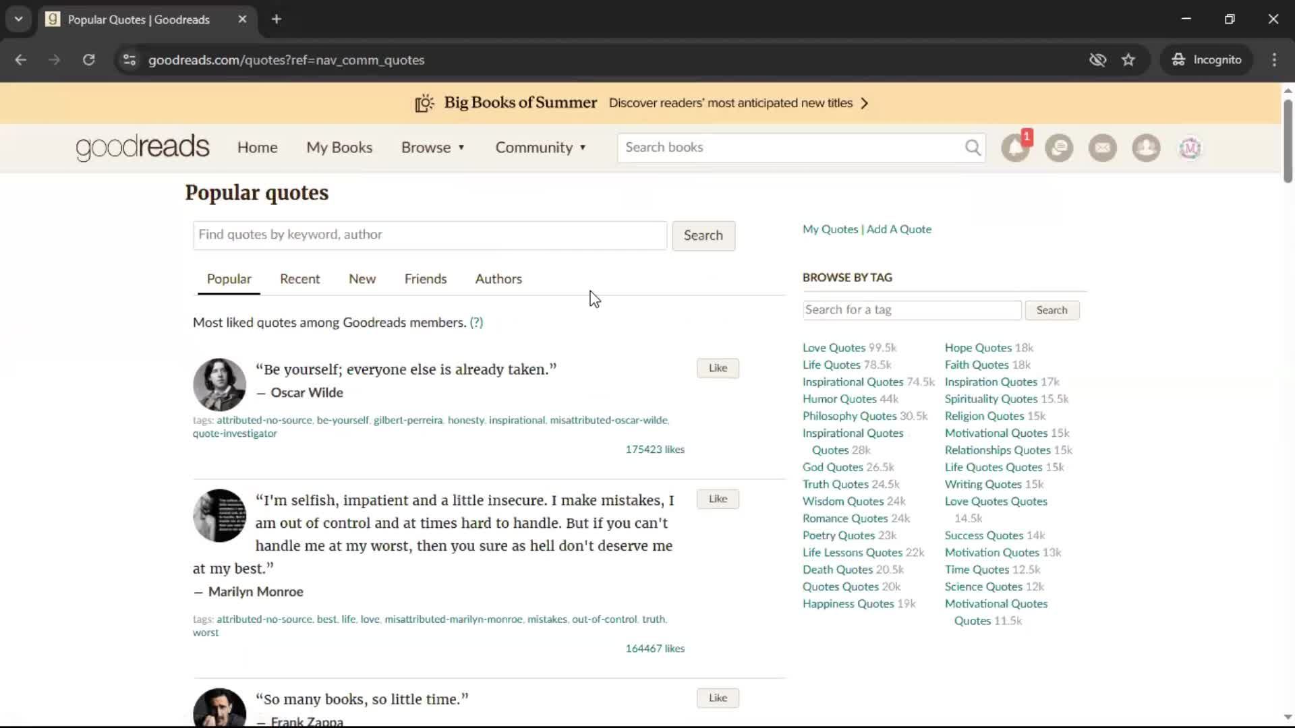
Task: Switch to the Friends quotes tab
Action: coord(426,279)
